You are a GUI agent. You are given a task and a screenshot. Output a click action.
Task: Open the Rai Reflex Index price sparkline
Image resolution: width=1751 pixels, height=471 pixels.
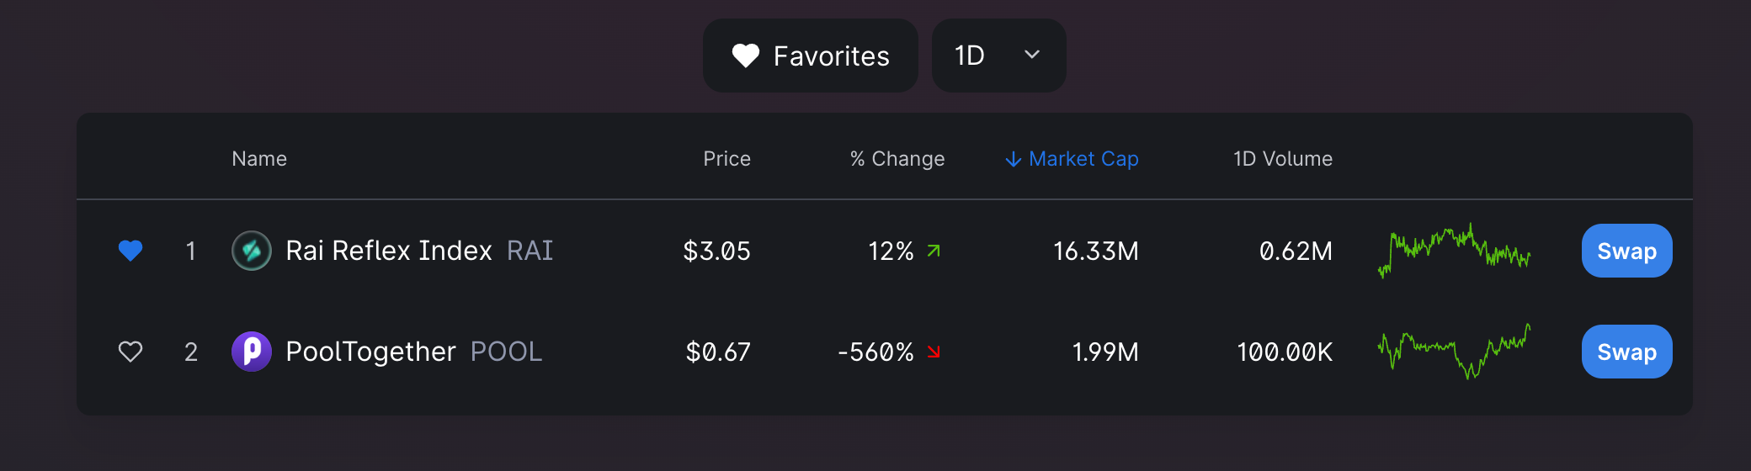tap(1454, 251)
